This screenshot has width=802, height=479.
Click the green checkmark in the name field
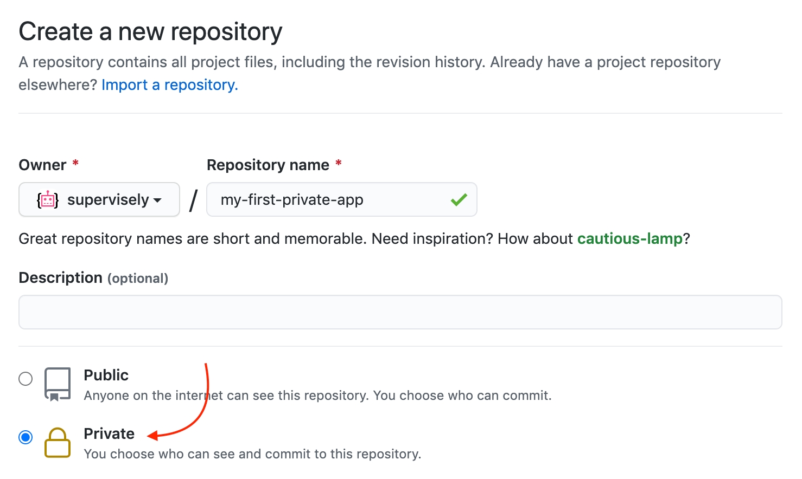point(459,200)
